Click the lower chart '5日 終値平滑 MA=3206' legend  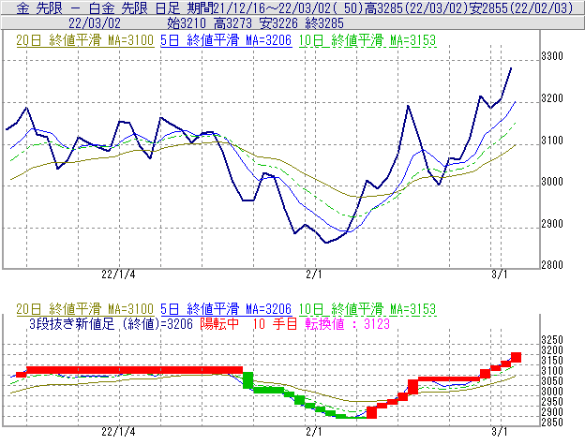(x=226, y=309)
